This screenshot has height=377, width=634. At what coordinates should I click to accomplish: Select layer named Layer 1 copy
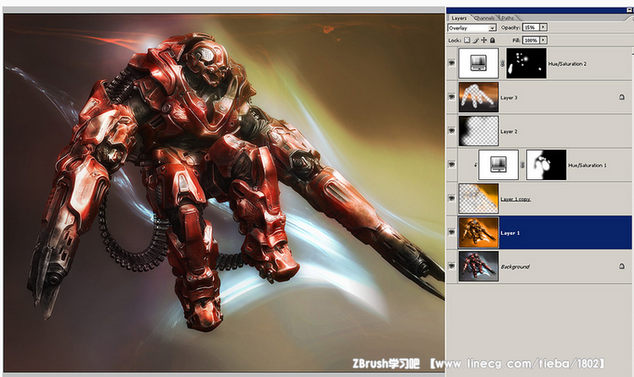point(516,199)
